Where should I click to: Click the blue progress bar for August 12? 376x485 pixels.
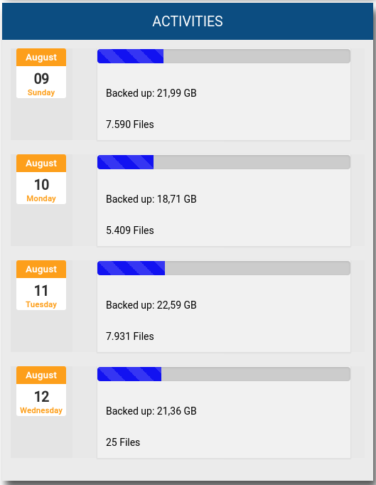coord(129,374)
